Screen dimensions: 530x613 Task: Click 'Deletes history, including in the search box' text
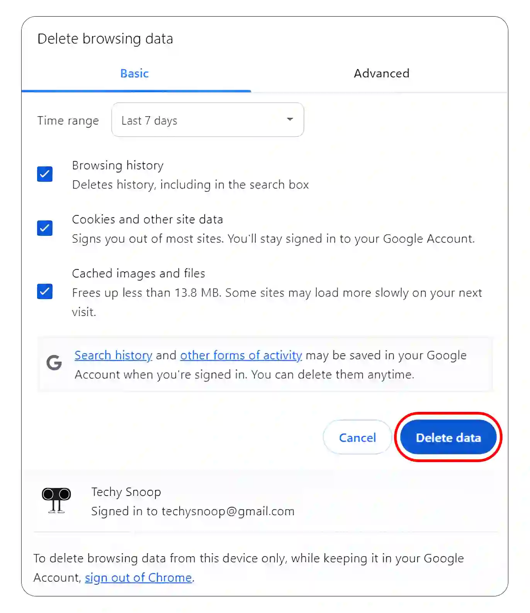(x=190, y=185)
